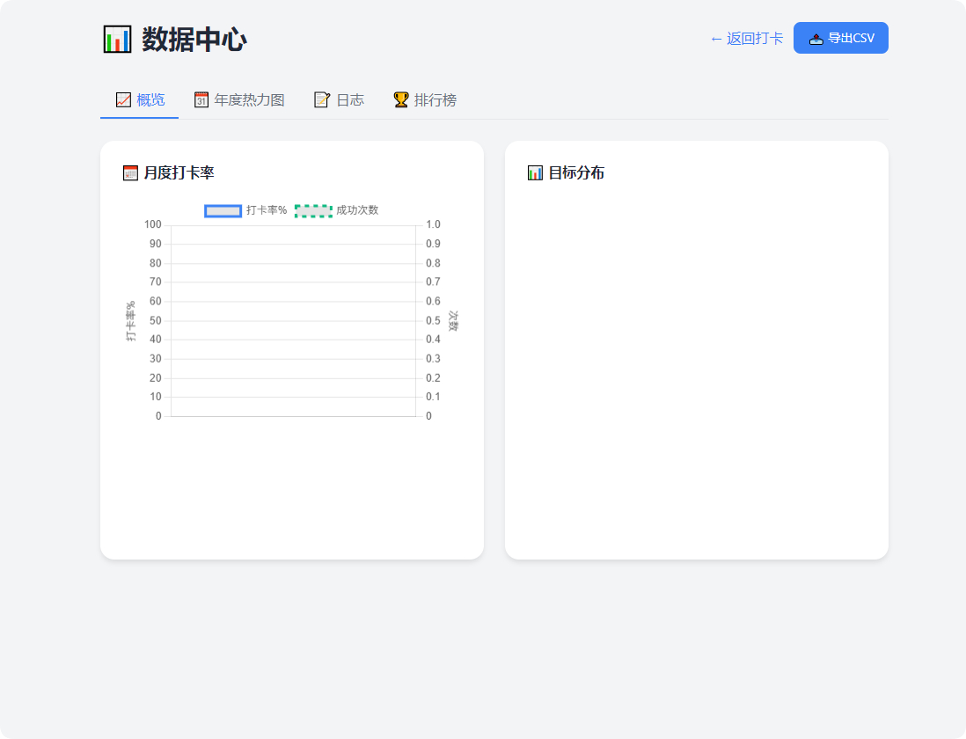Switch to the 概览 tab
Viewport: 966px width, 739px height.
pos(140,99)
